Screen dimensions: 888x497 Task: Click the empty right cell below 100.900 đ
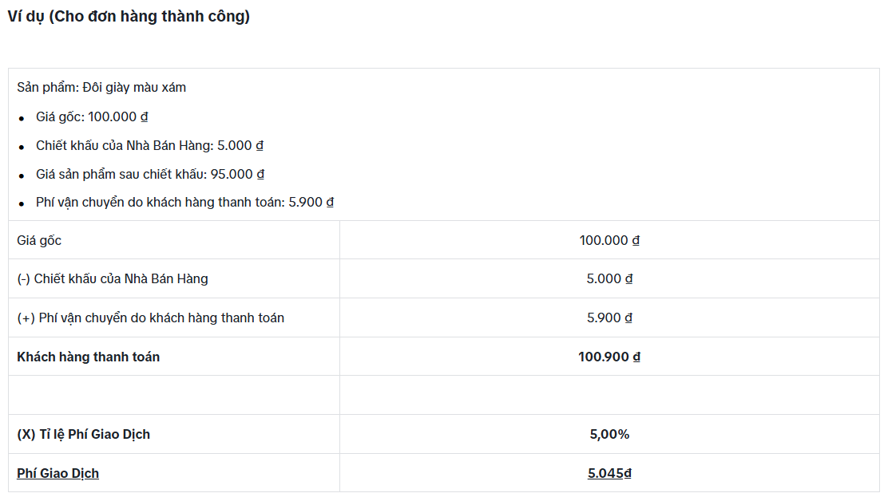[609, 395]
